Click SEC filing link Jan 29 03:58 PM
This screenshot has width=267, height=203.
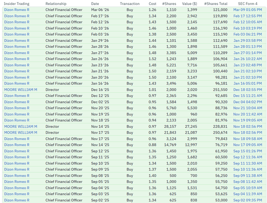click(x=247, y=41)
